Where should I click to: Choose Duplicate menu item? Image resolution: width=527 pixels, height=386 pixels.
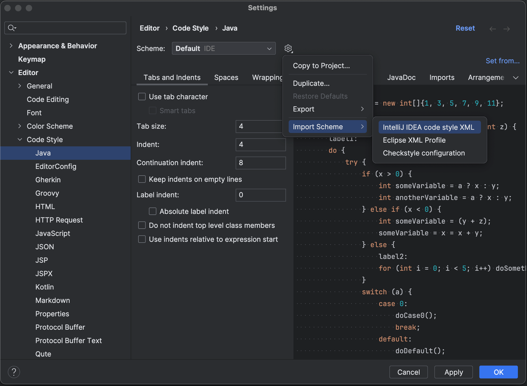click(x=328, y=83)
